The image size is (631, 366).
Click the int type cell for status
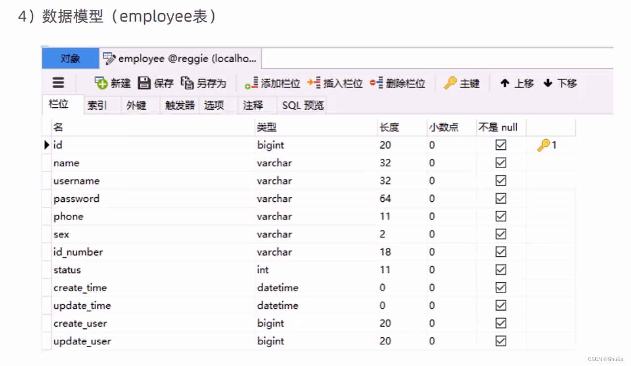click(x=316, y=270)
